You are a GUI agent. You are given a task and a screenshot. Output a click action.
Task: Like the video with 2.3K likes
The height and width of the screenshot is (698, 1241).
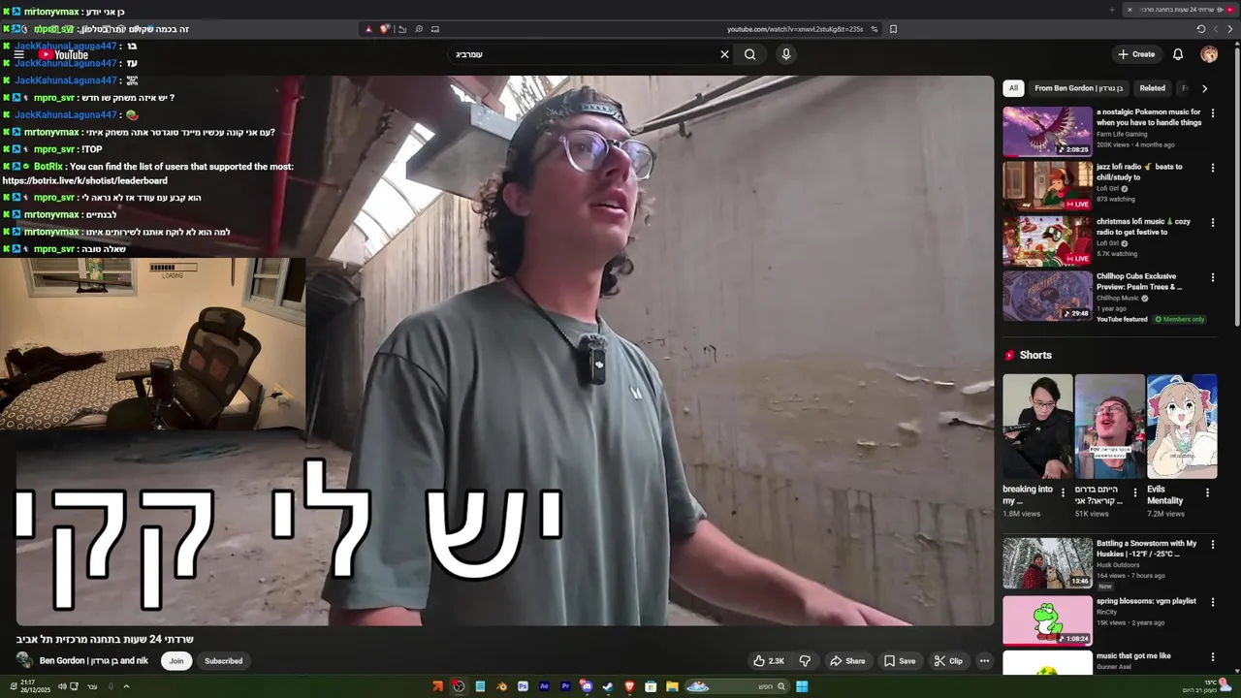[769, 661]
